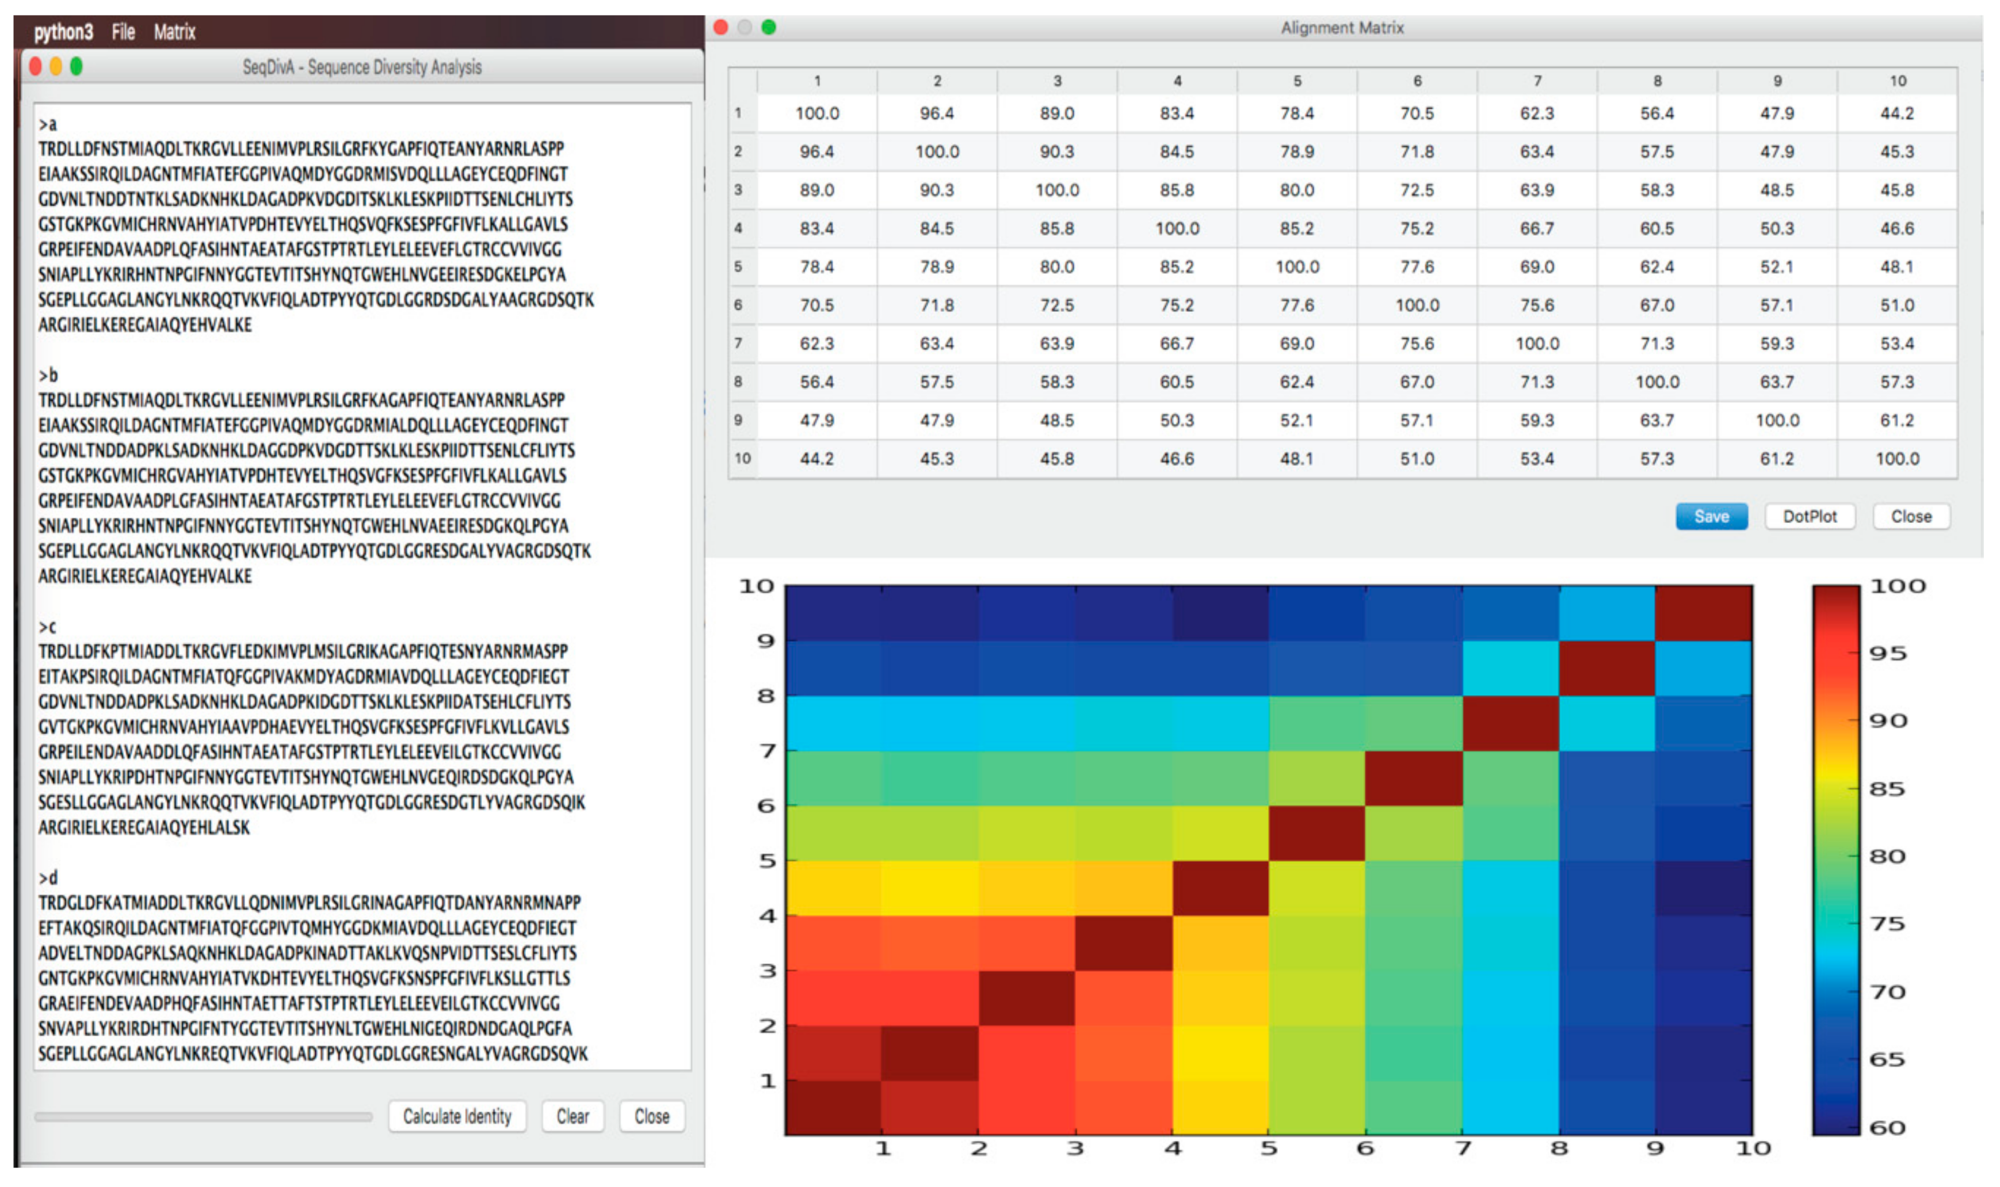
Task: Select row header 10 in the matrix table
Action: click(742, 459)
